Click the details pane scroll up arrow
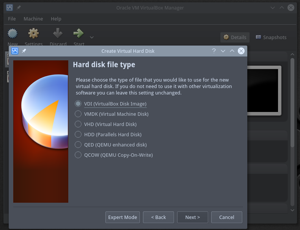The width and height of the screenshot is (300, 230). pyautogui.click(x=292, y=54)
